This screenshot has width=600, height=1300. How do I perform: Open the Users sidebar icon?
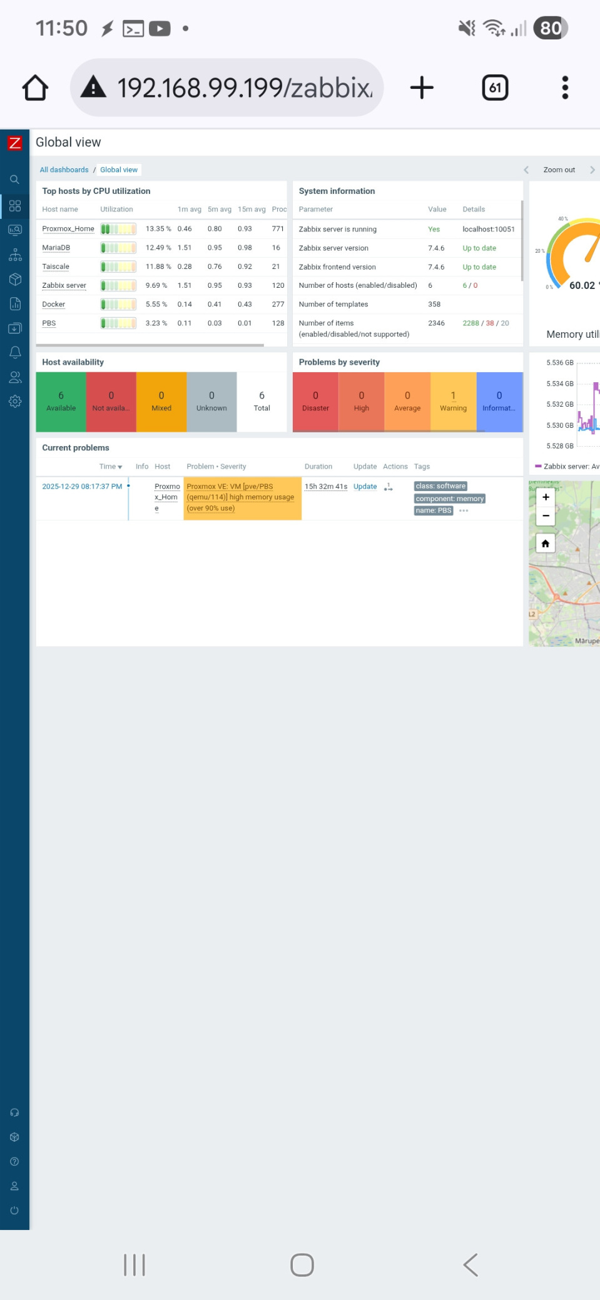pos(15,377)
